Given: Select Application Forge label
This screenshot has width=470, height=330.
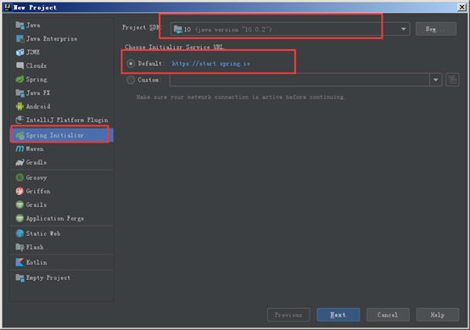Looking at the screenshot, I should (x=55, y=219).
